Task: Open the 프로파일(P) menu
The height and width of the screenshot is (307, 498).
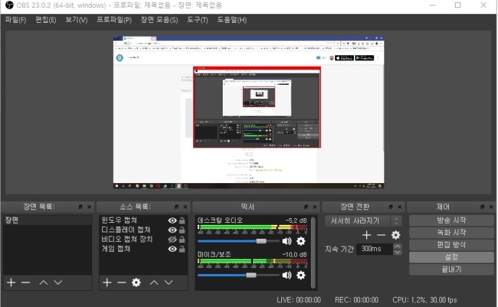Action: click(x=114, y=20)
